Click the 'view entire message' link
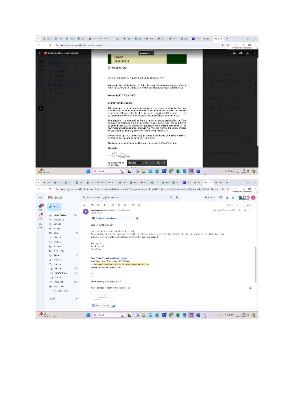Viewport: 294px width, 416px height. 113,282
